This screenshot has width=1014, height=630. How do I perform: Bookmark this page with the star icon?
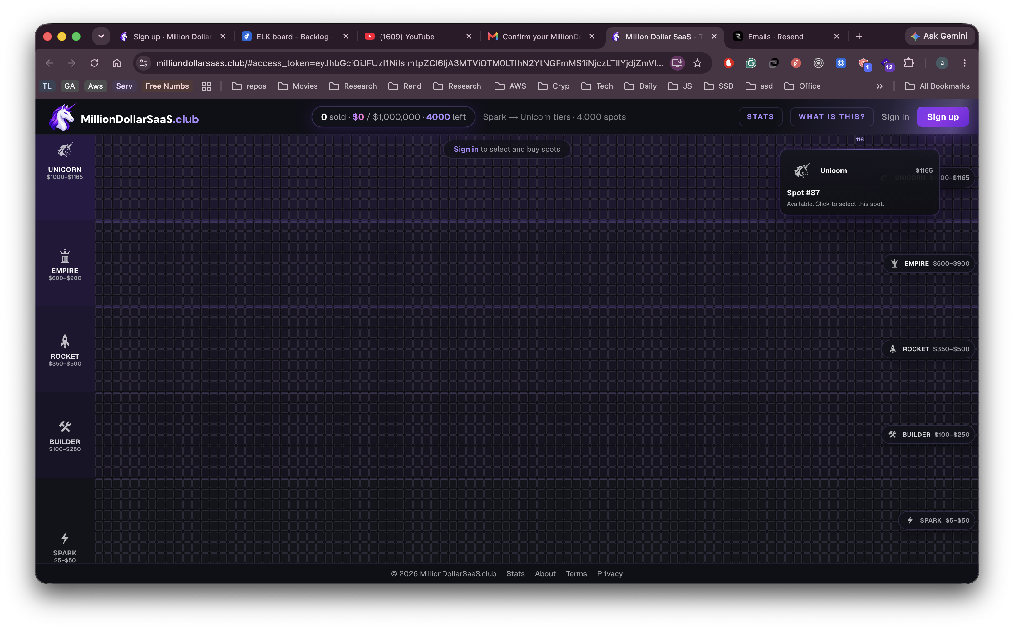(697, 63)
